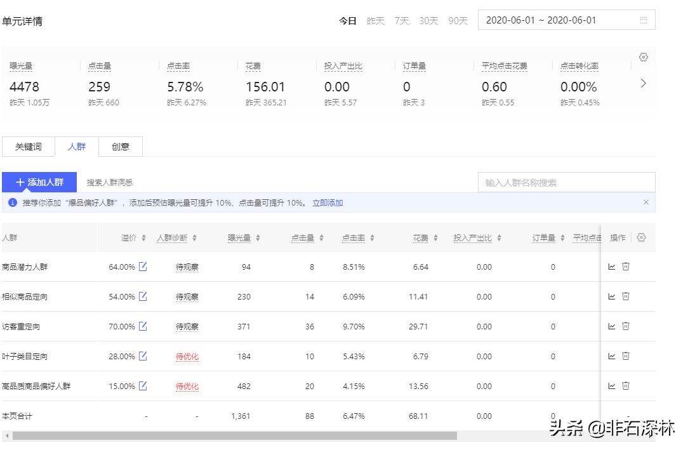Viewport: 688px width, 450px height.
Task: Click the 立即添加 link
Action: coord(327,203)
